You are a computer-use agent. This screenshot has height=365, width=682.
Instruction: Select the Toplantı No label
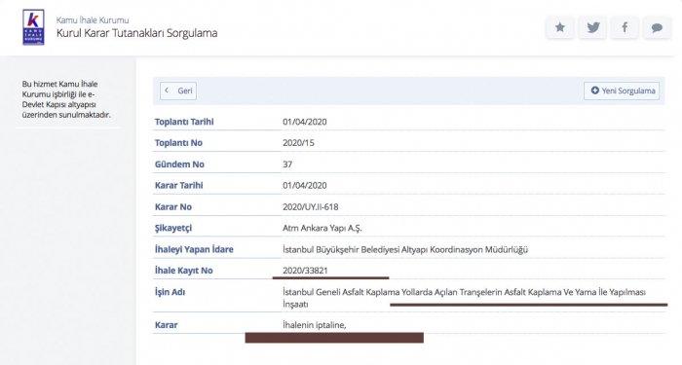[x=178, y=143]
